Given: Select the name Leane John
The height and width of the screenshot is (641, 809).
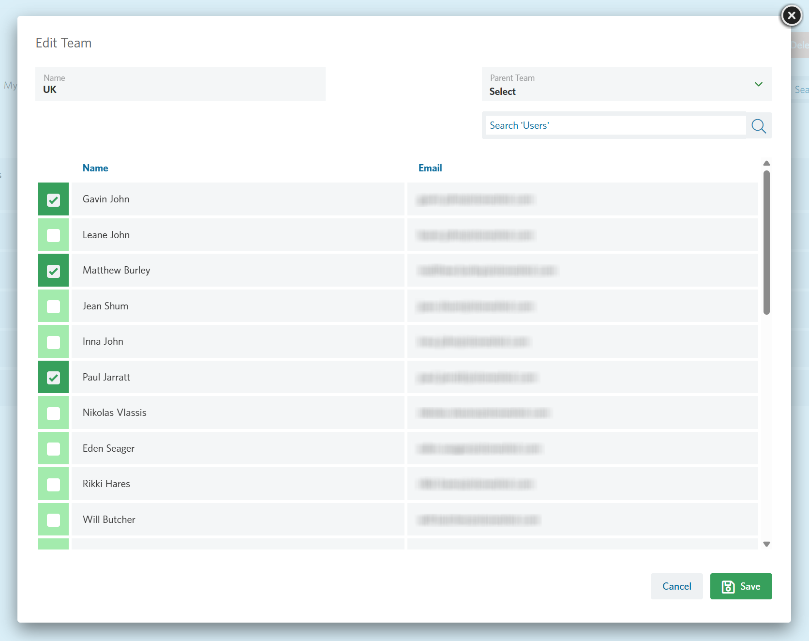Looking at the screenshot, I should click(x=106, y=235).
